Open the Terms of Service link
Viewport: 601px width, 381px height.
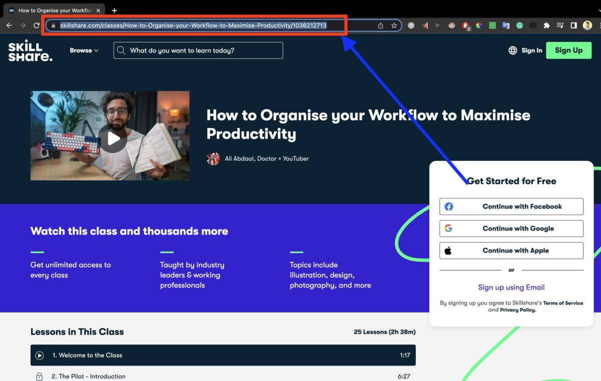(x=563, y=303)
